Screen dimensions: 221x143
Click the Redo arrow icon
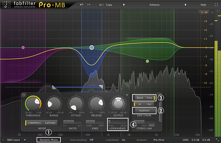click(88, 5)
